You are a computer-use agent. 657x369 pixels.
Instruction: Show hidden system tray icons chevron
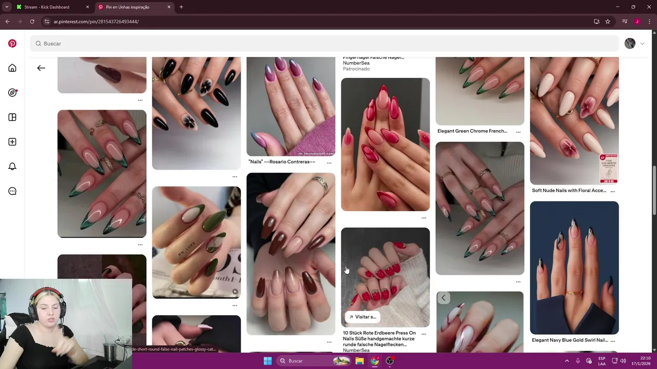(567, 361)
